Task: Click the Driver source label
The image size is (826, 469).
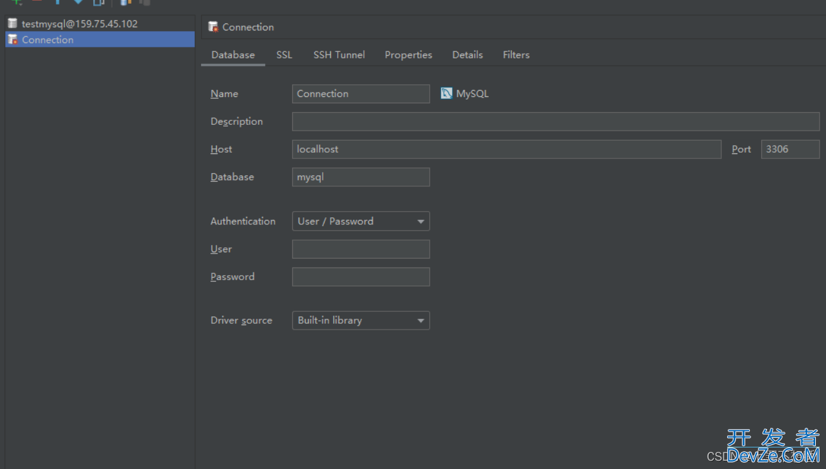Action: tap(242, 321)
